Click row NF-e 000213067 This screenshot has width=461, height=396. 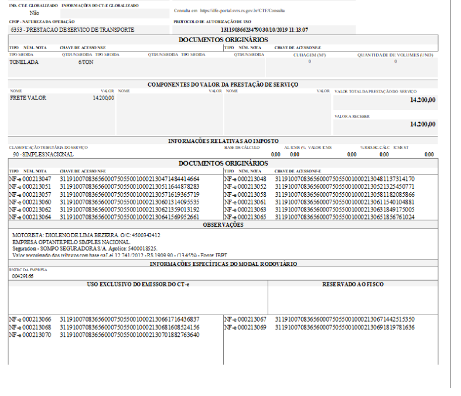(x=319, y=319)
